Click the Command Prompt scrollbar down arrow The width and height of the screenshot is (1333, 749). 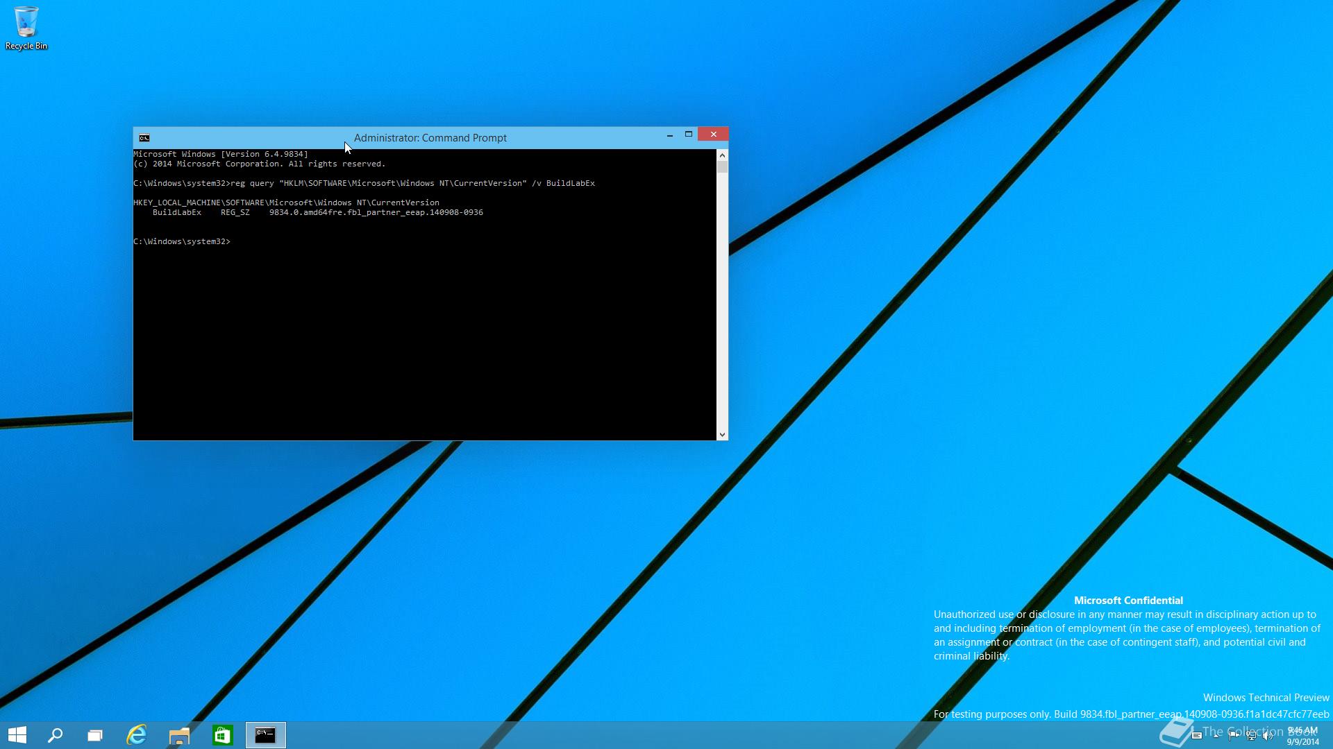pos(722,435)
